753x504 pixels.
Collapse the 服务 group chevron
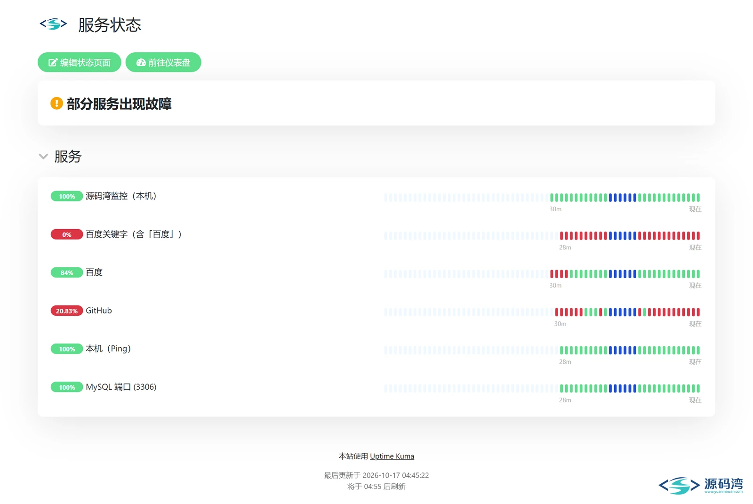(x=43, y=156)
